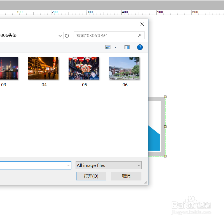
Task: Expand the All image files type filter
Action: (108, 165)
